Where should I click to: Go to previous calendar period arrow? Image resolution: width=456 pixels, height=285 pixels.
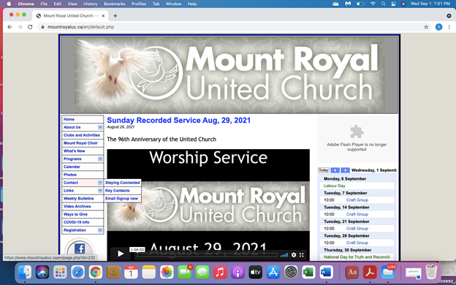tap(335, 170)
